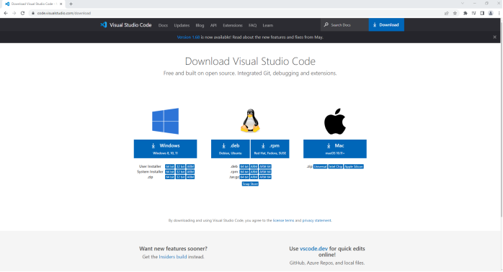Close the Download Visual Studio Code tab
503x272 pixels.
[x=61, y=4]
